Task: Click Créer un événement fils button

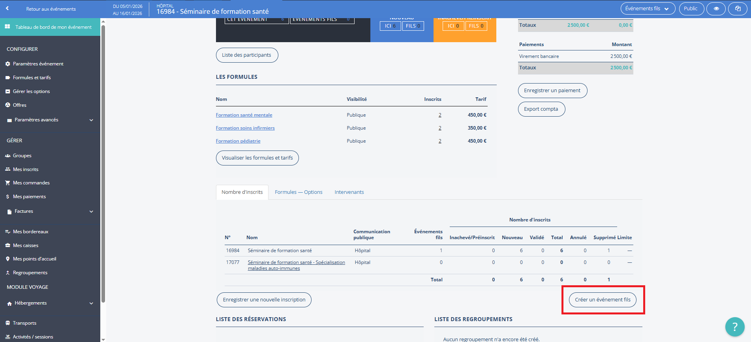Action: point(603,300)
